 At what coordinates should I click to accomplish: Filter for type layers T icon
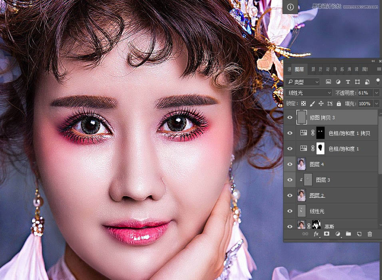tap(348, 82)
